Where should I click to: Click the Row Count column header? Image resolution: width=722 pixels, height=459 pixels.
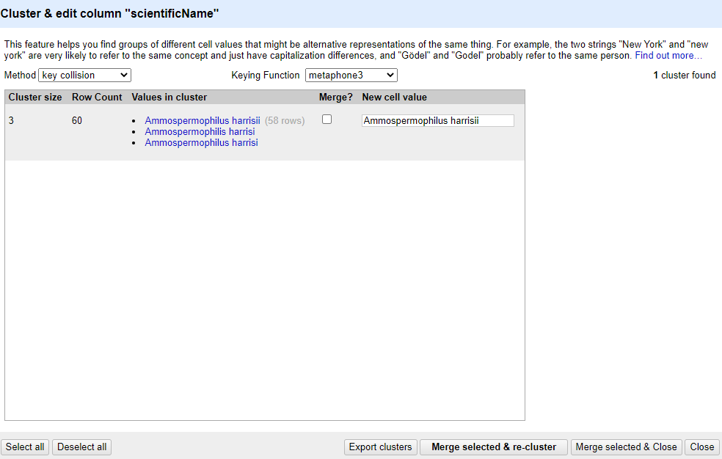96,97
